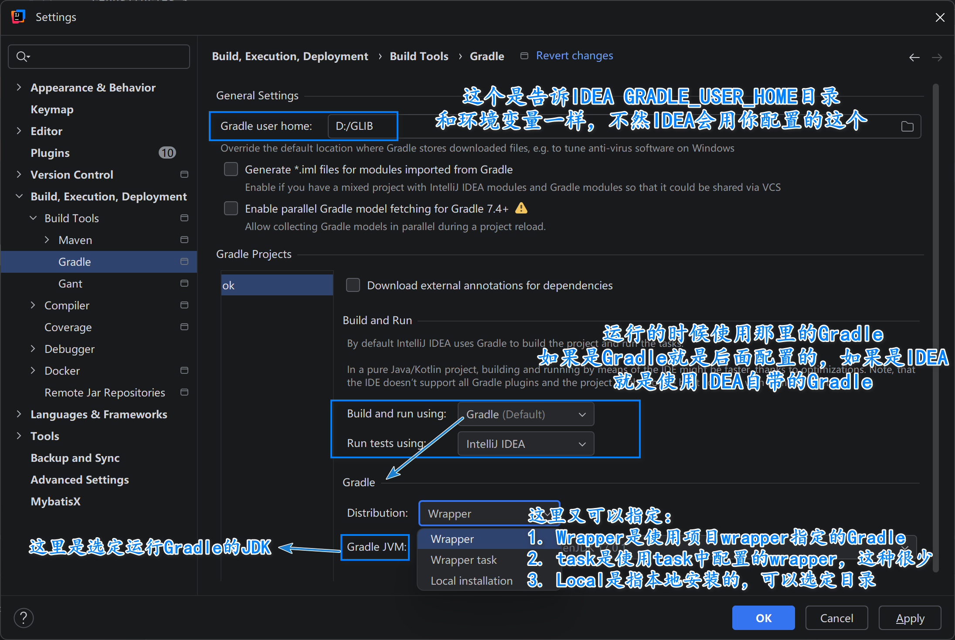Toggle parallel Gradle model fetching checkbox
The height and width of the screenshot is (640, 955).
click(x=231, y=209)
